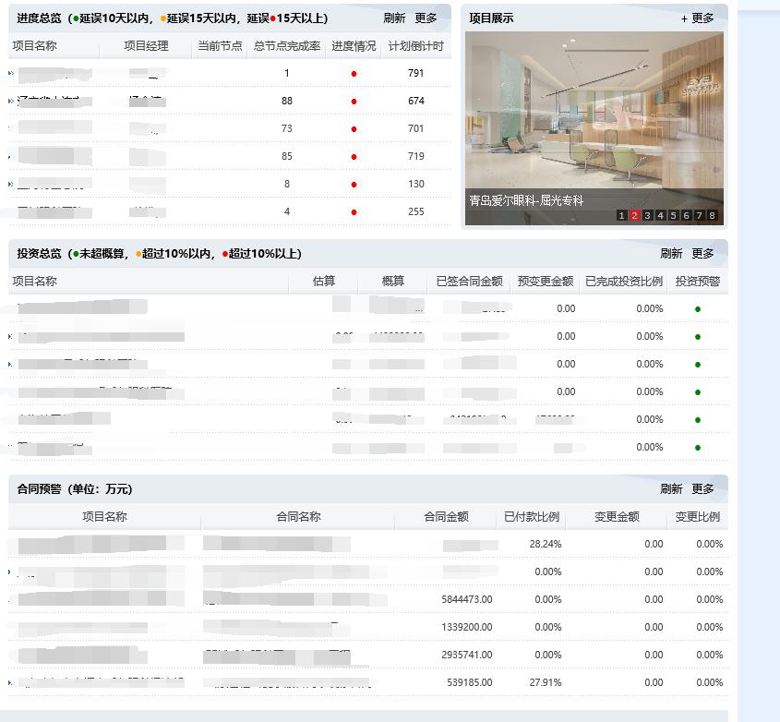Open 更多 in the 进度总览 panel
780x722 pixels.
point(426,18)
